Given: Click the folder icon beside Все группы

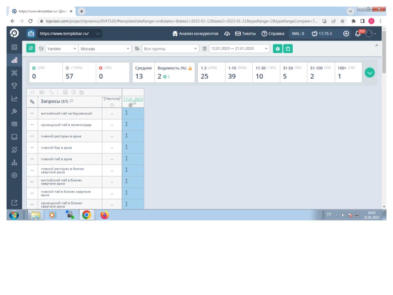Looking at the screenshot, I should pos(137,49).
